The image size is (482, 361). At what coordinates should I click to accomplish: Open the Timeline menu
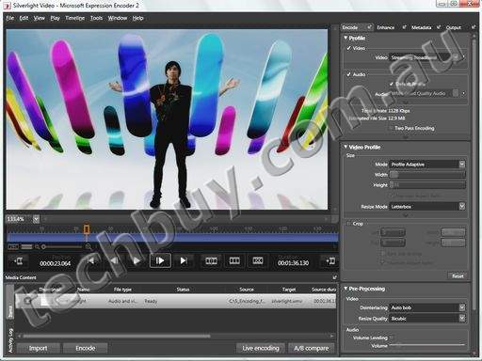click(x=75, y=18)
